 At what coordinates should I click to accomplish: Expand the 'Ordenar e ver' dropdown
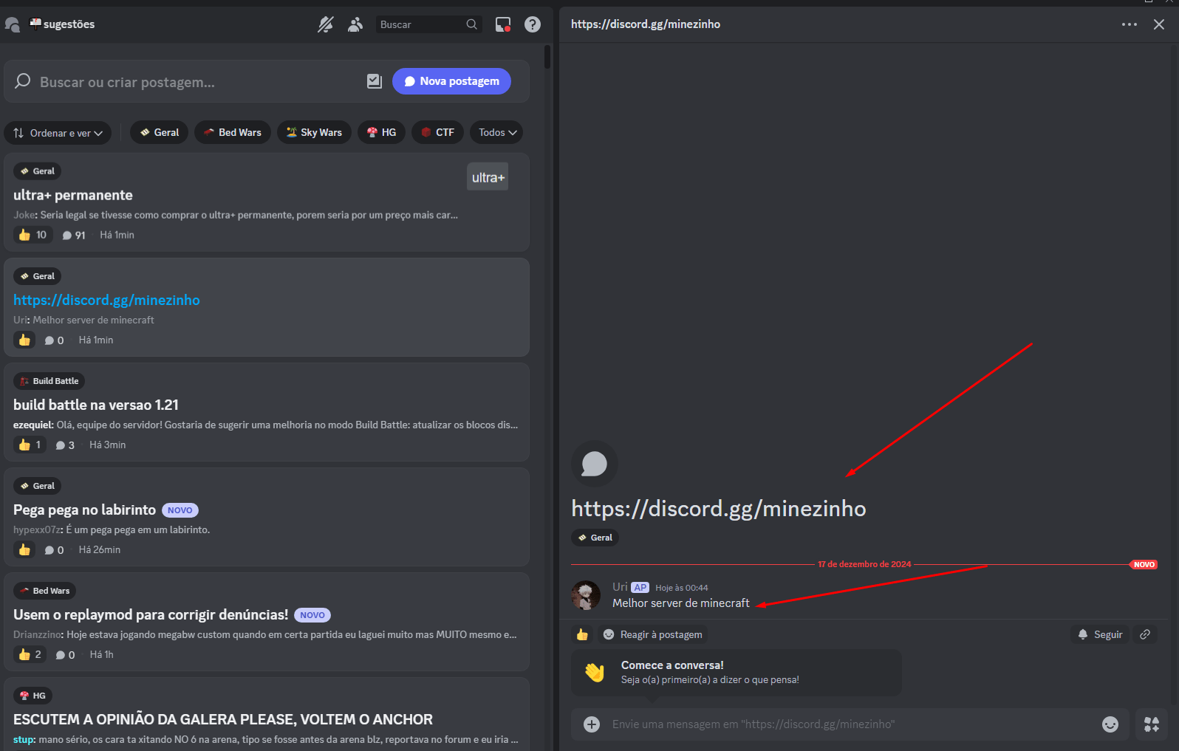pos(58,133)
